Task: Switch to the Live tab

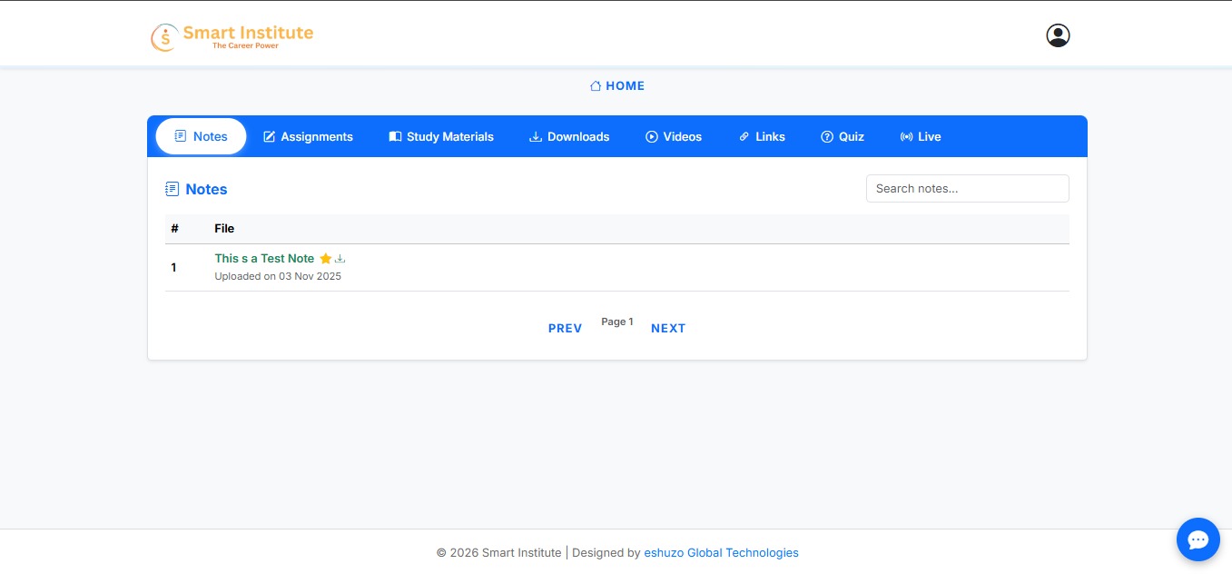Action: click(x=921, y=137)
